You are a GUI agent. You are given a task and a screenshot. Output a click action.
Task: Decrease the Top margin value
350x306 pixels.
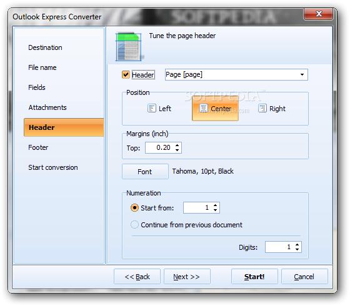point(177,150)
